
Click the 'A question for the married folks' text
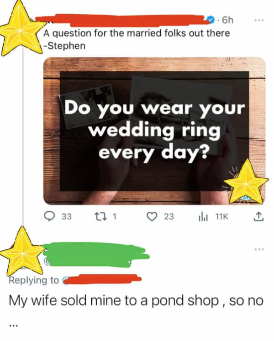coord(137,33)
